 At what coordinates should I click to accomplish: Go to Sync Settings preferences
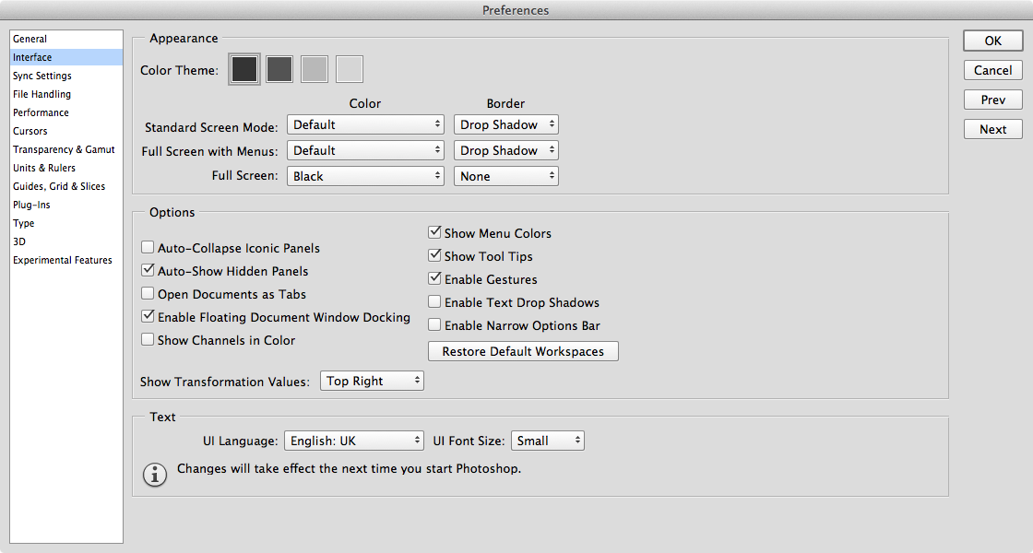(x=66, y=76)
